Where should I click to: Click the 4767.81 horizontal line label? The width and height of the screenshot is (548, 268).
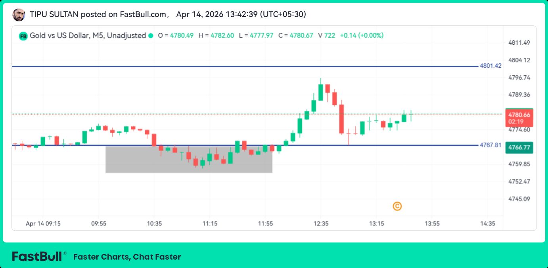[x=491, y=145]
